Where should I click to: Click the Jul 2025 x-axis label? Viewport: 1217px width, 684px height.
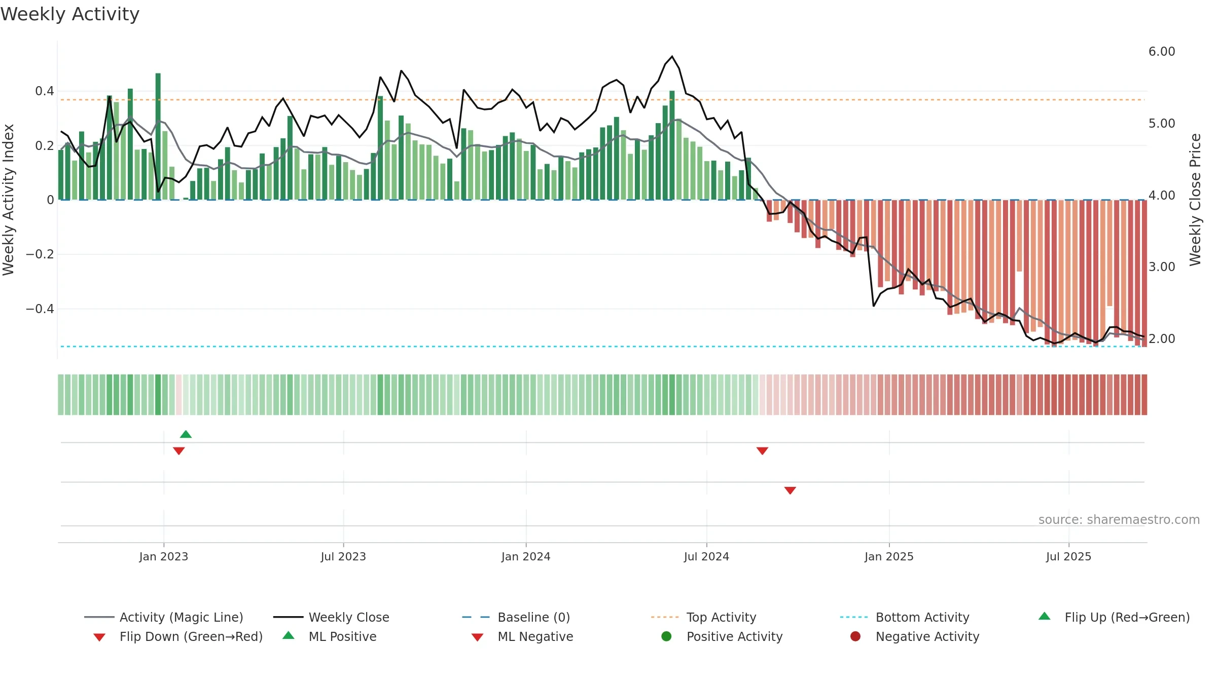pyautogui.click(x=1068, y=556)
